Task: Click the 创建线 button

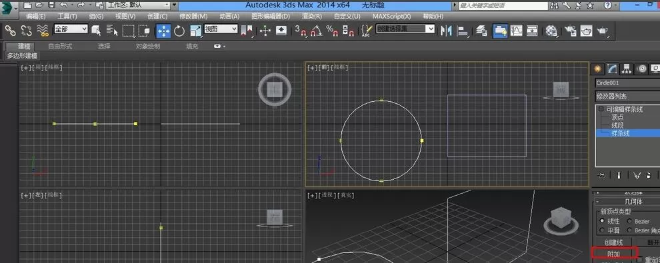Action: click(613, 242)
